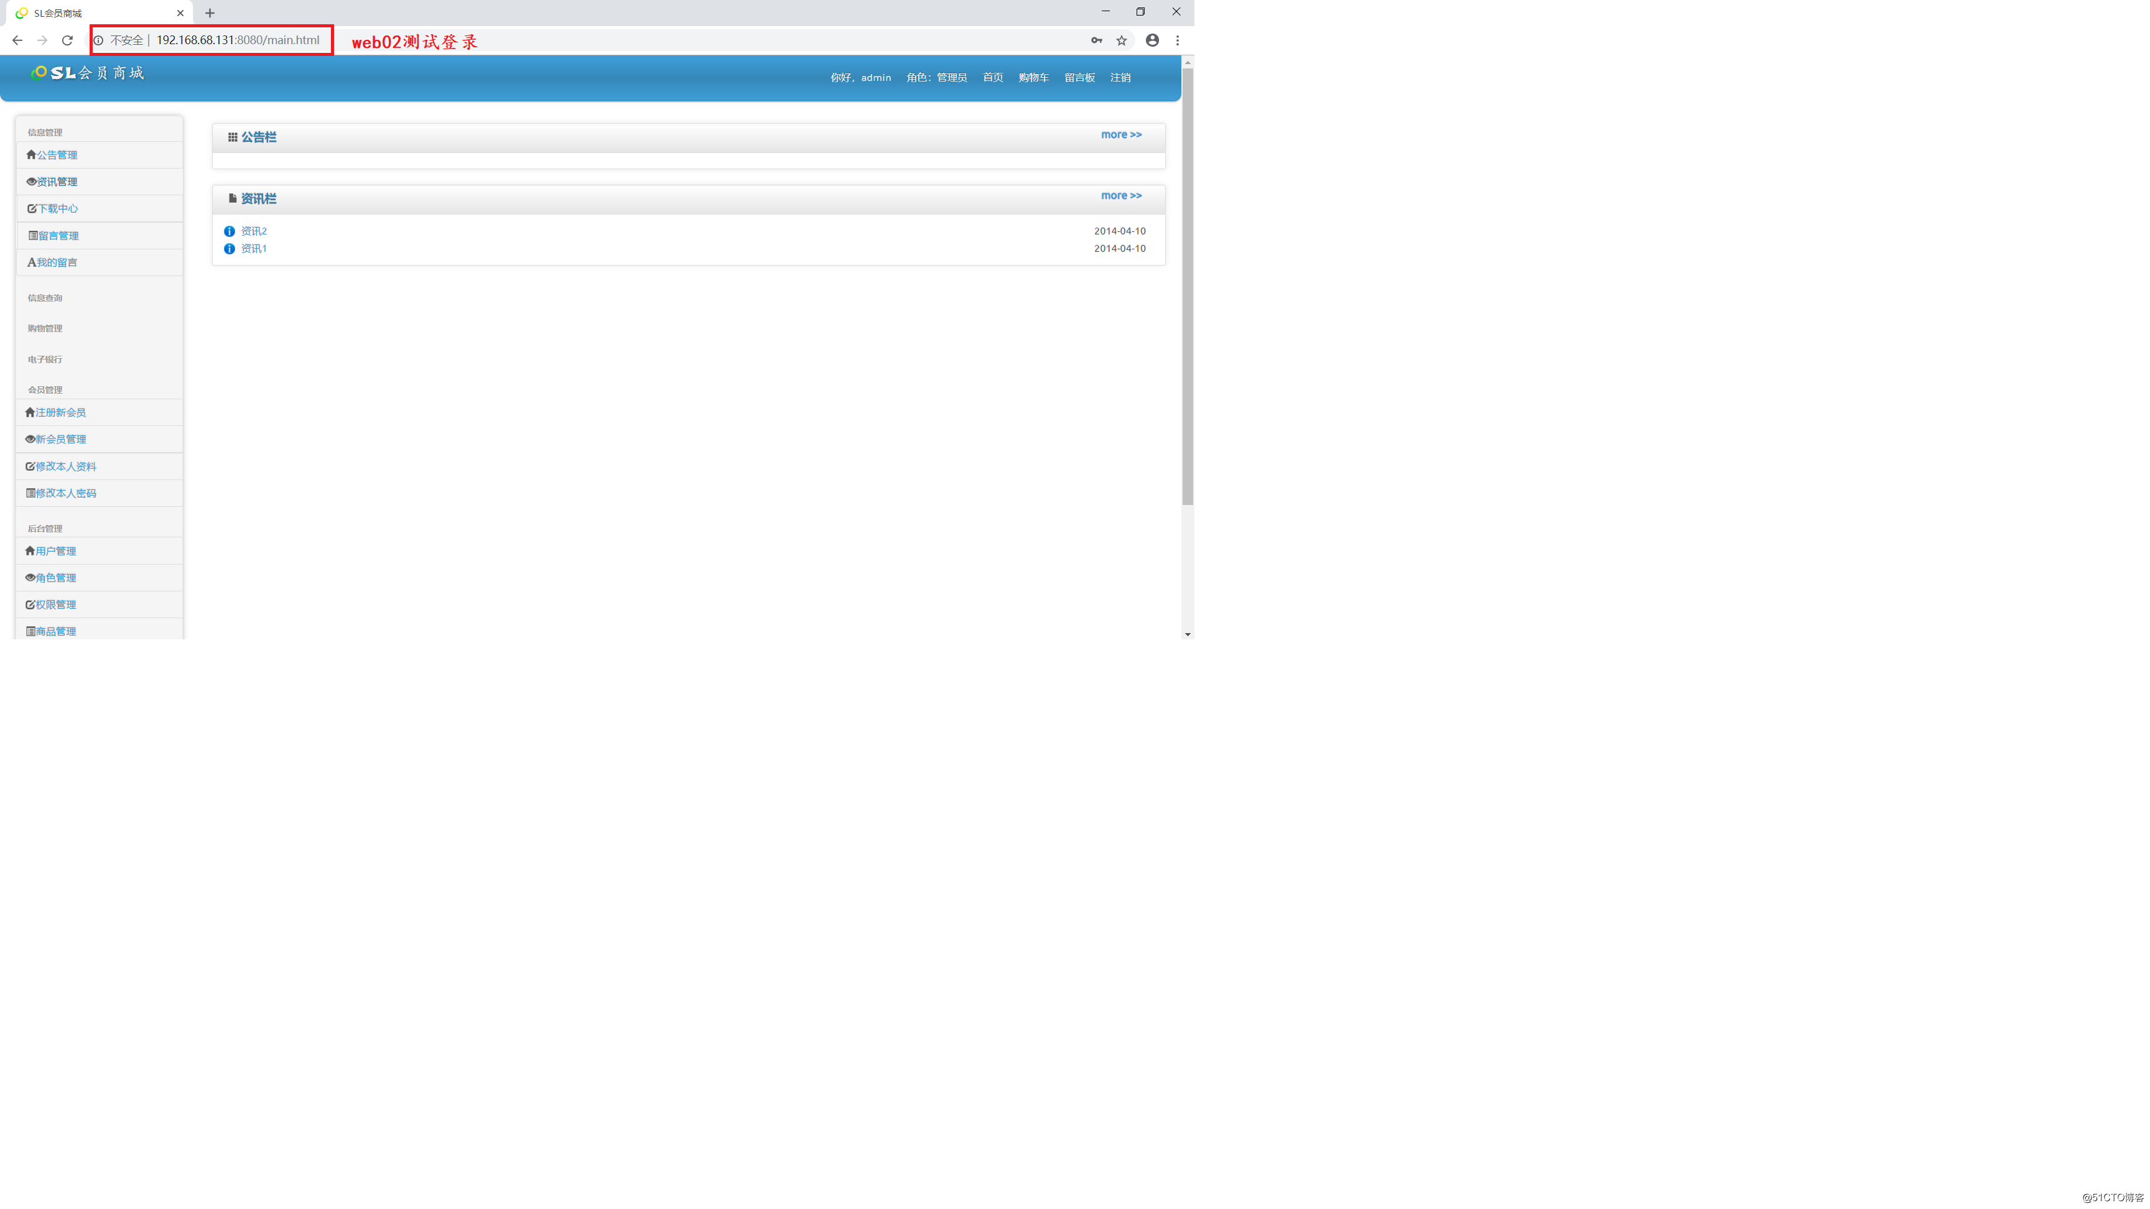Click the SL会员商城 logo
This screenshot has width=2150, height=1209.
tap(87, 73)
